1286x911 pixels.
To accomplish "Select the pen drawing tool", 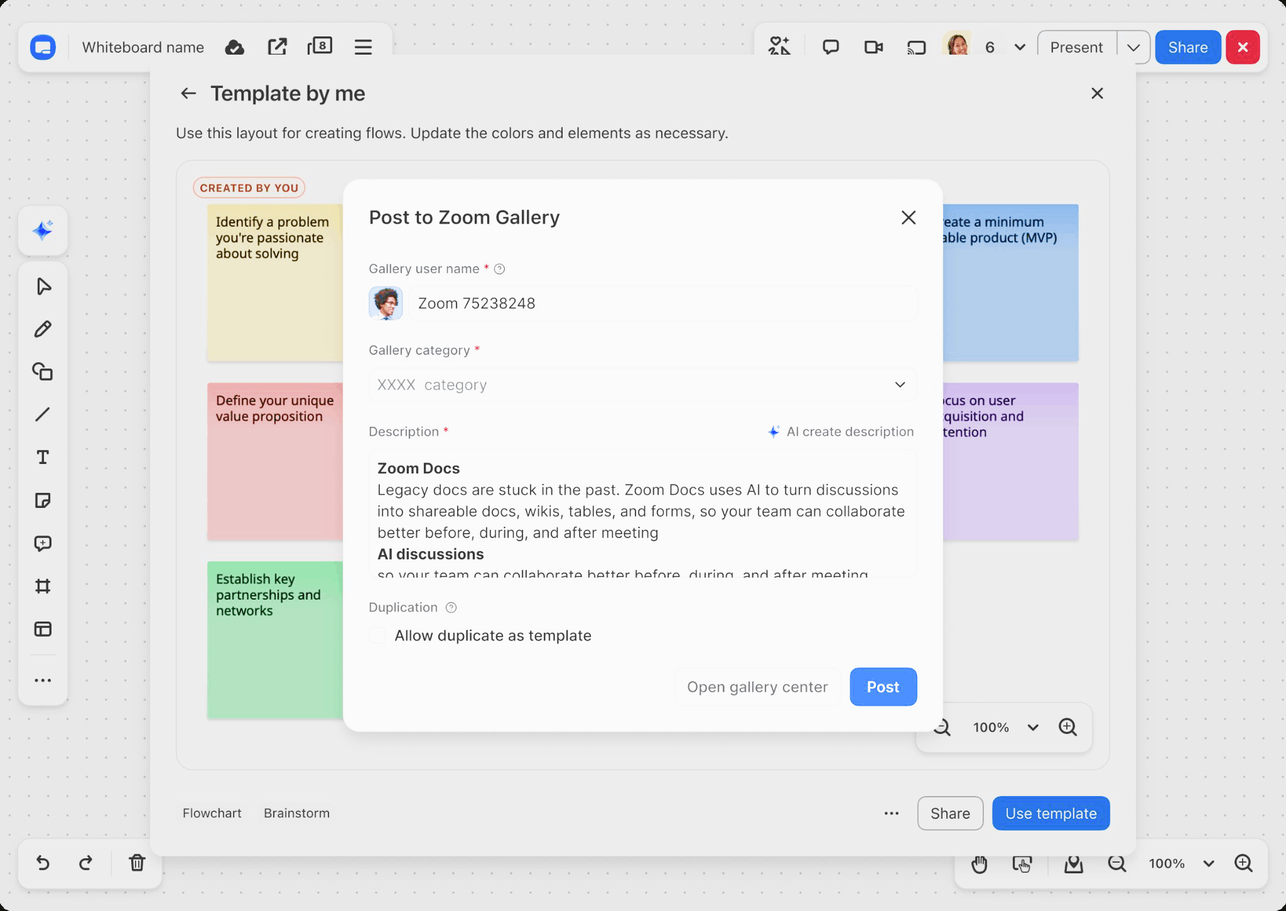I will pos(43,329).
